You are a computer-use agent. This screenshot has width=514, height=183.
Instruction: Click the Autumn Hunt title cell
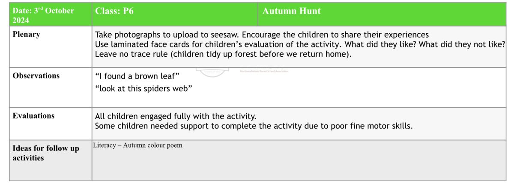click(382, 15)
